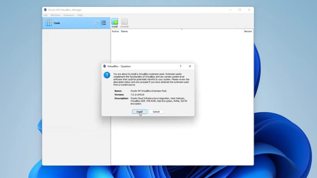Click the Uninstall extension toolbar icon

(x=124, y=23)
